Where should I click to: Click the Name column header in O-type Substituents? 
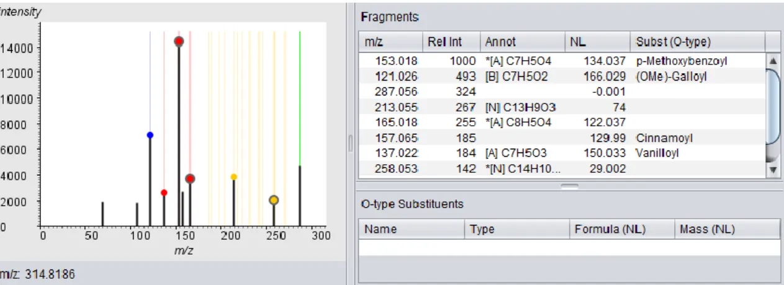coord(412,229)
